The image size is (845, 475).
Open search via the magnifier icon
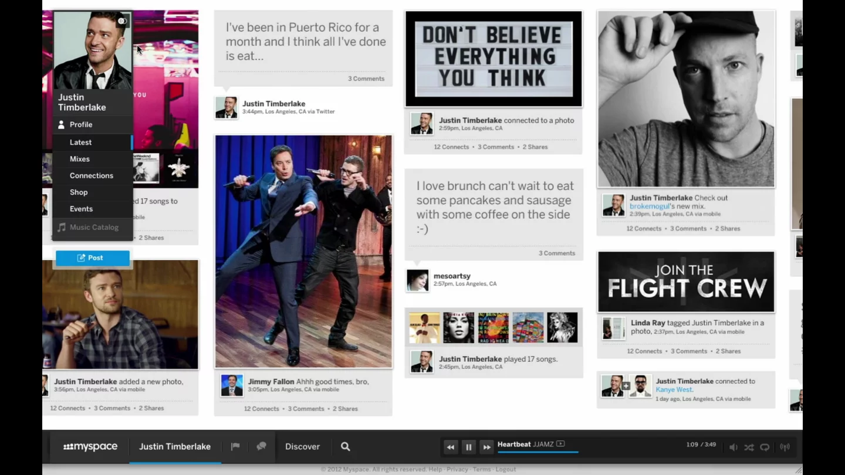coord(345,446)
